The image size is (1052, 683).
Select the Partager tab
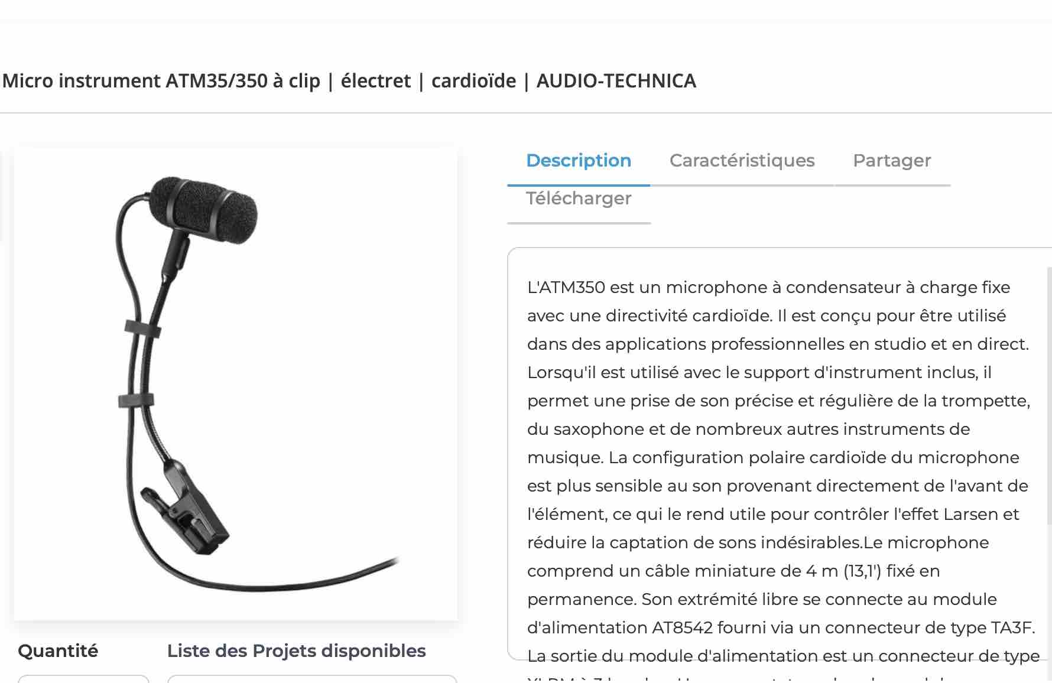(892, 161)
